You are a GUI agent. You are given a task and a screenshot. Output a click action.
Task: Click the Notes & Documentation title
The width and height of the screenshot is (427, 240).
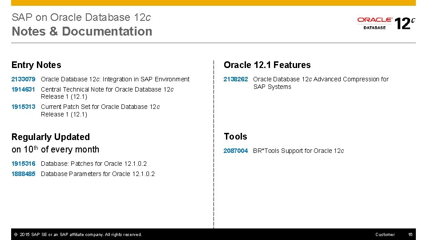tap(82, 32)
